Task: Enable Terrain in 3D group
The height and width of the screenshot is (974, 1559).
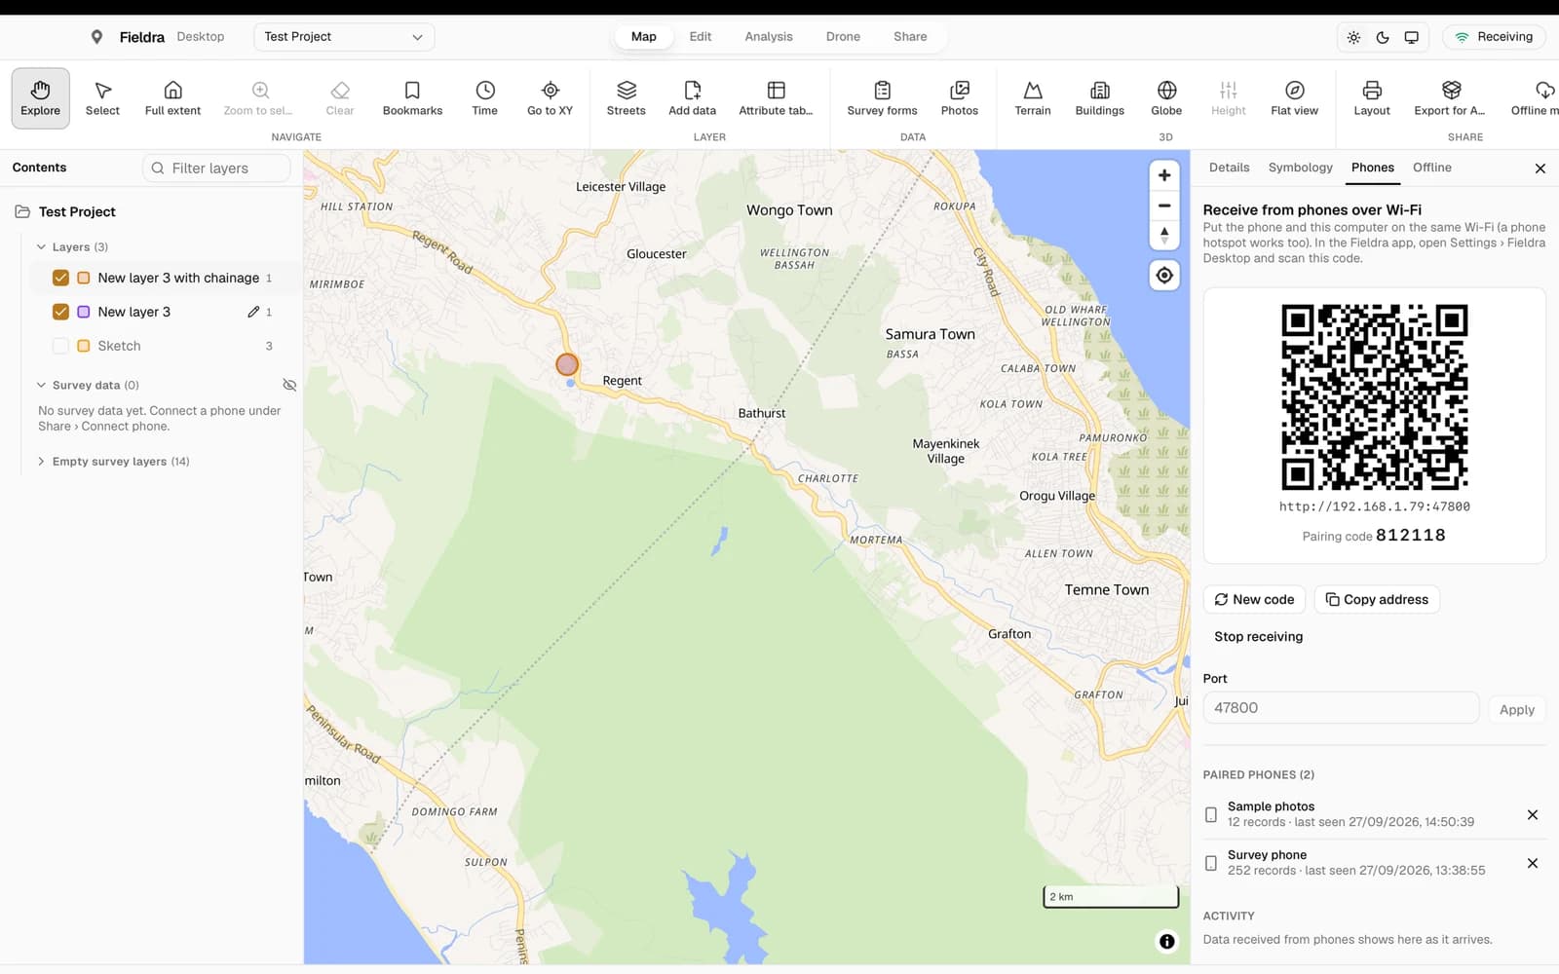Action: [1033, 98]
